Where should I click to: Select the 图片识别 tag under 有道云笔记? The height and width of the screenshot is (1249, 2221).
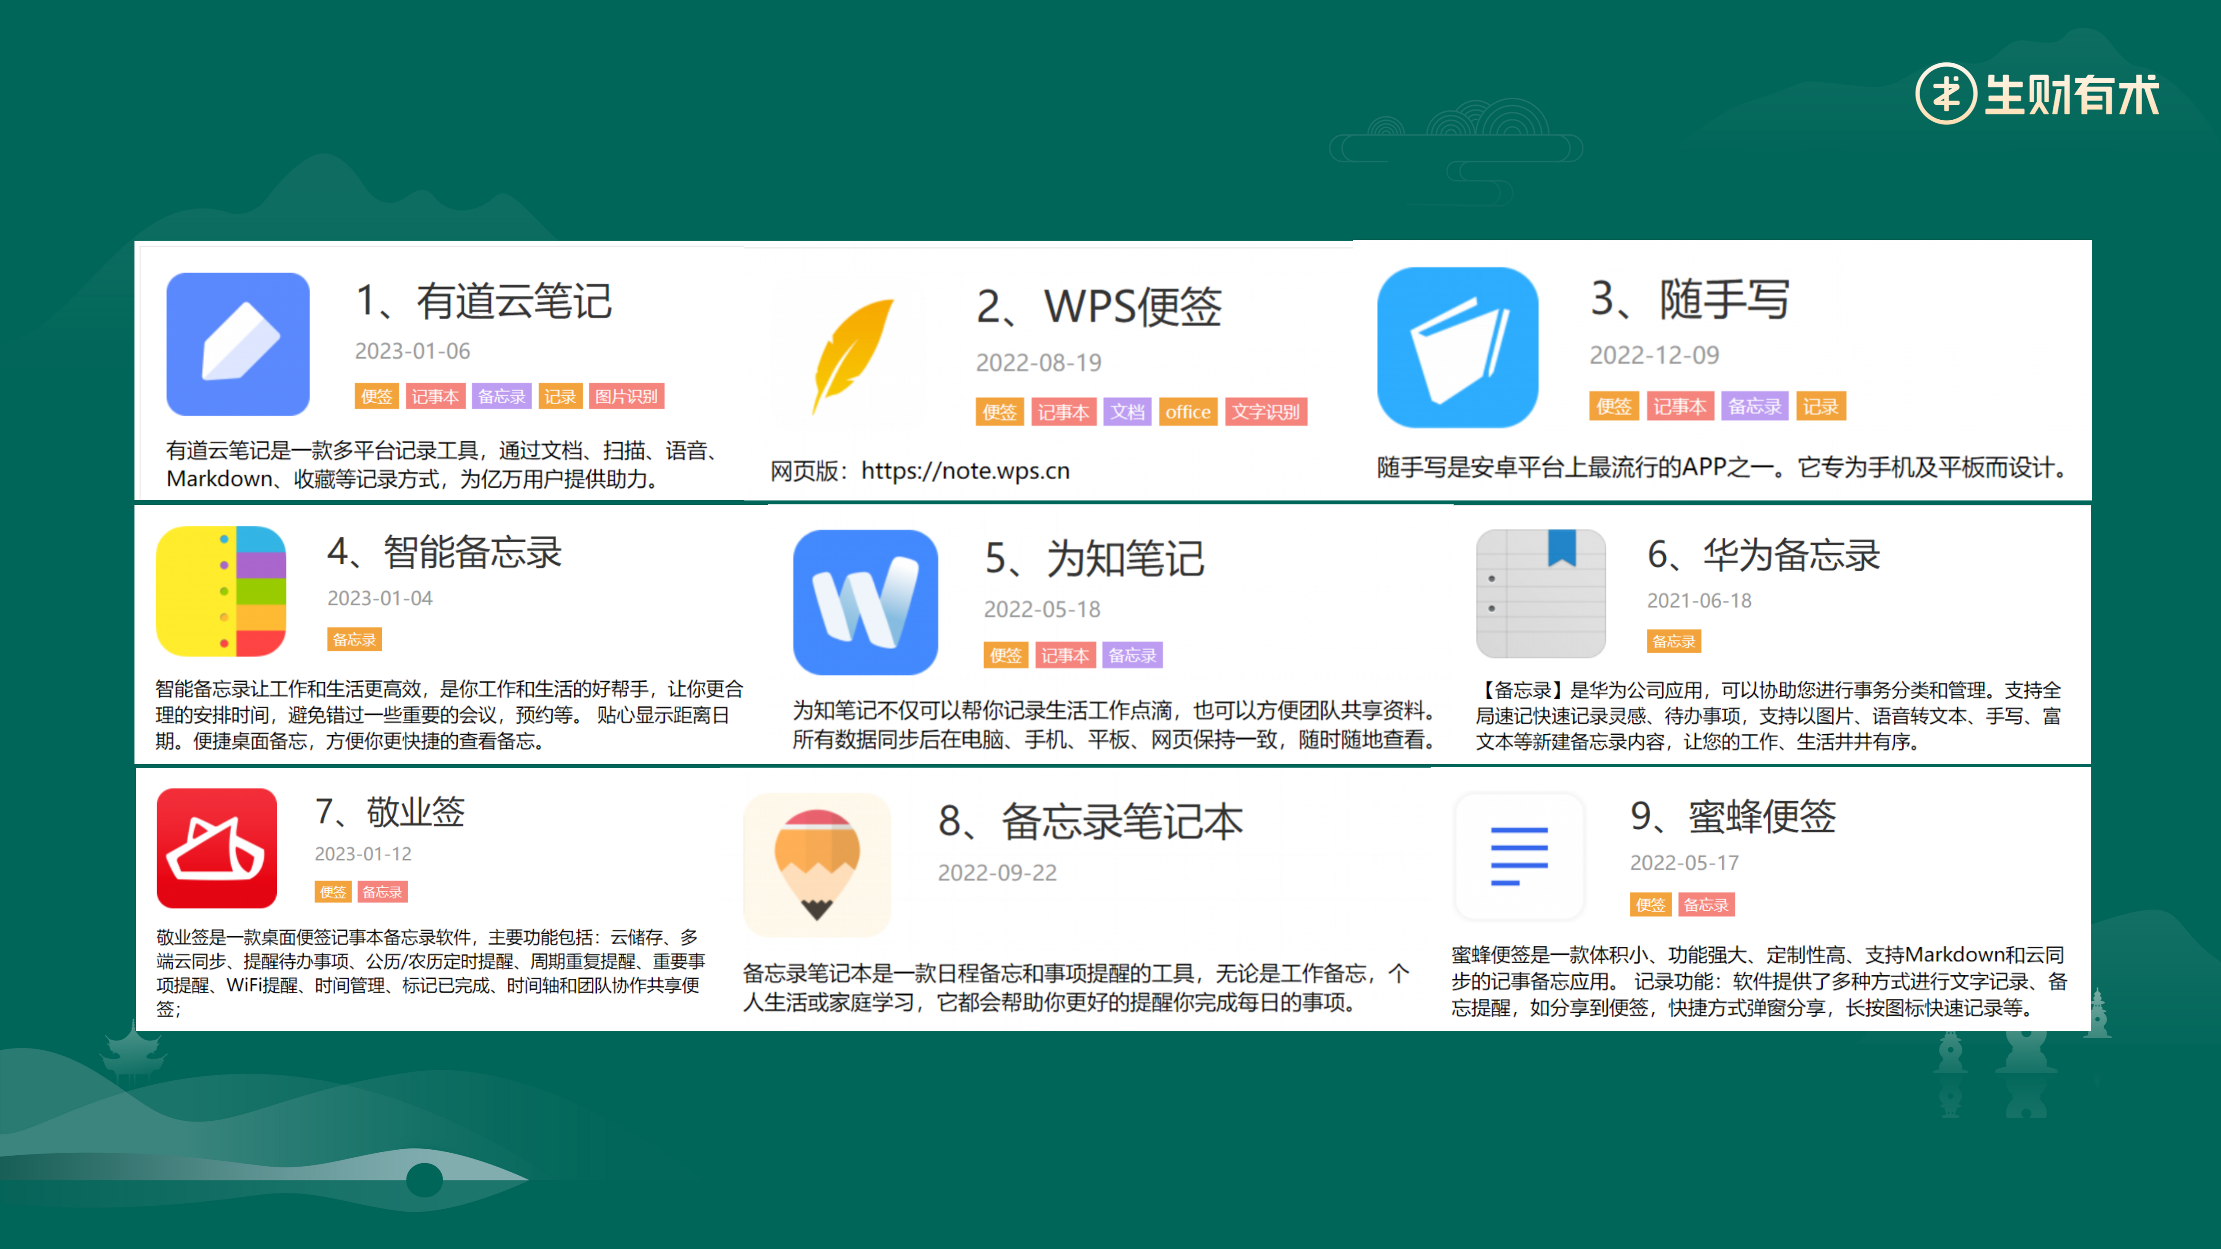[x=627, y=396]
